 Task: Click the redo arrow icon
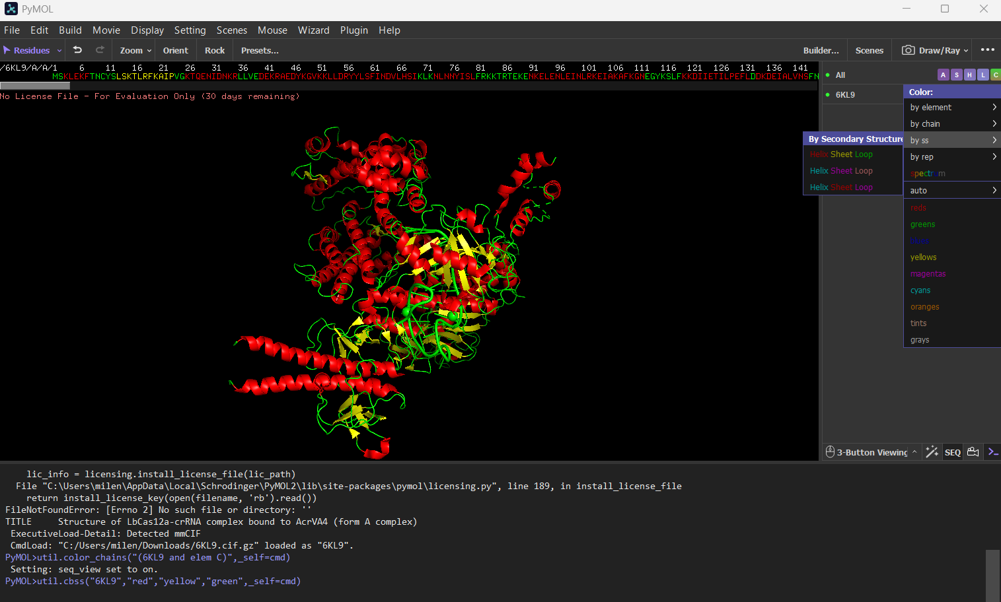click(100, 50)
